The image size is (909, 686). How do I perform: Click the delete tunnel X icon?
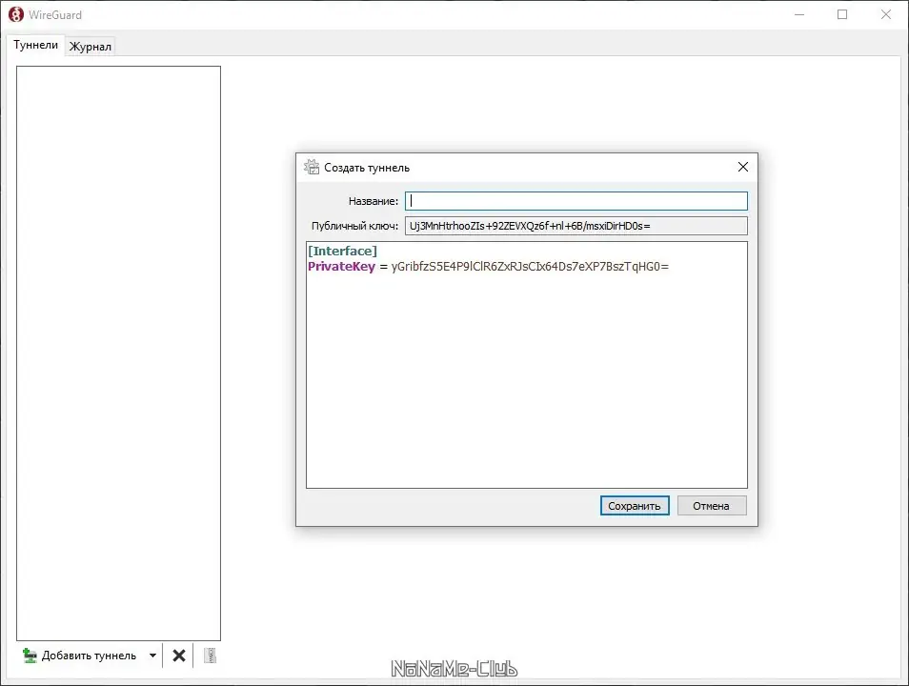(179, 656)
